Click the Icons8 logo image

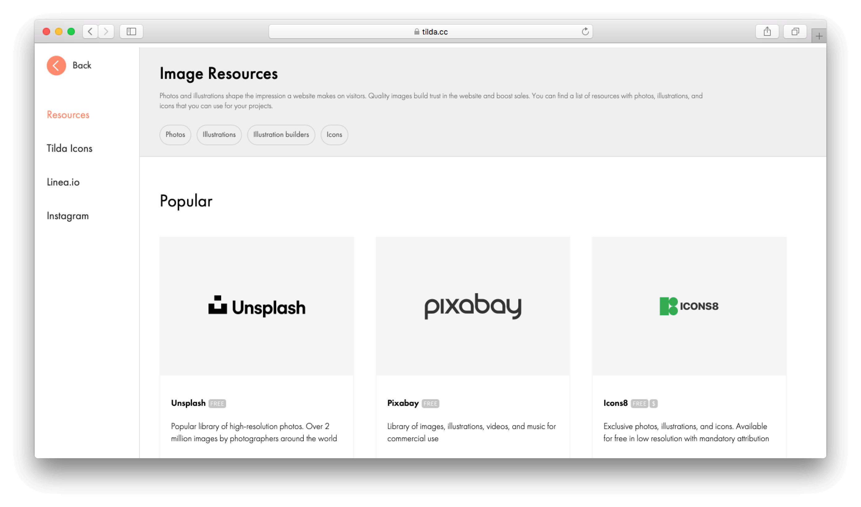[x=689, y=306]
